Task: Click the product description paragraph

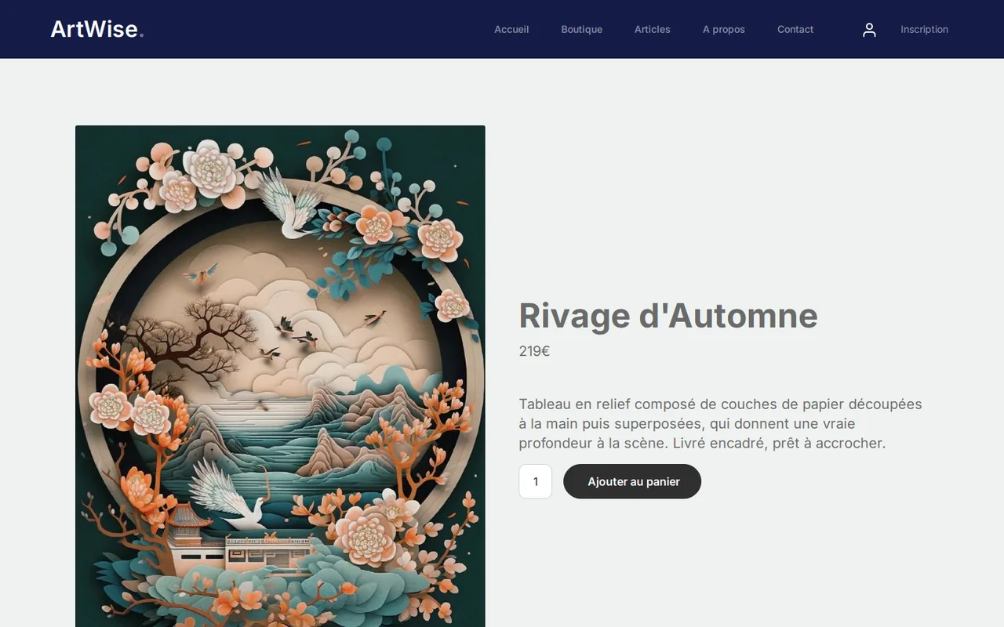Action: tap(721, 423)
